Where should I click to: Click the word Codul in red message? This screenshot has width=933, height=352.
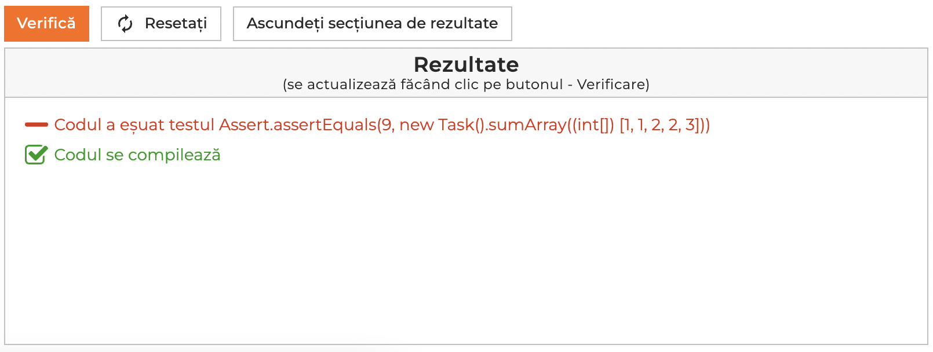tap(78, 124)
